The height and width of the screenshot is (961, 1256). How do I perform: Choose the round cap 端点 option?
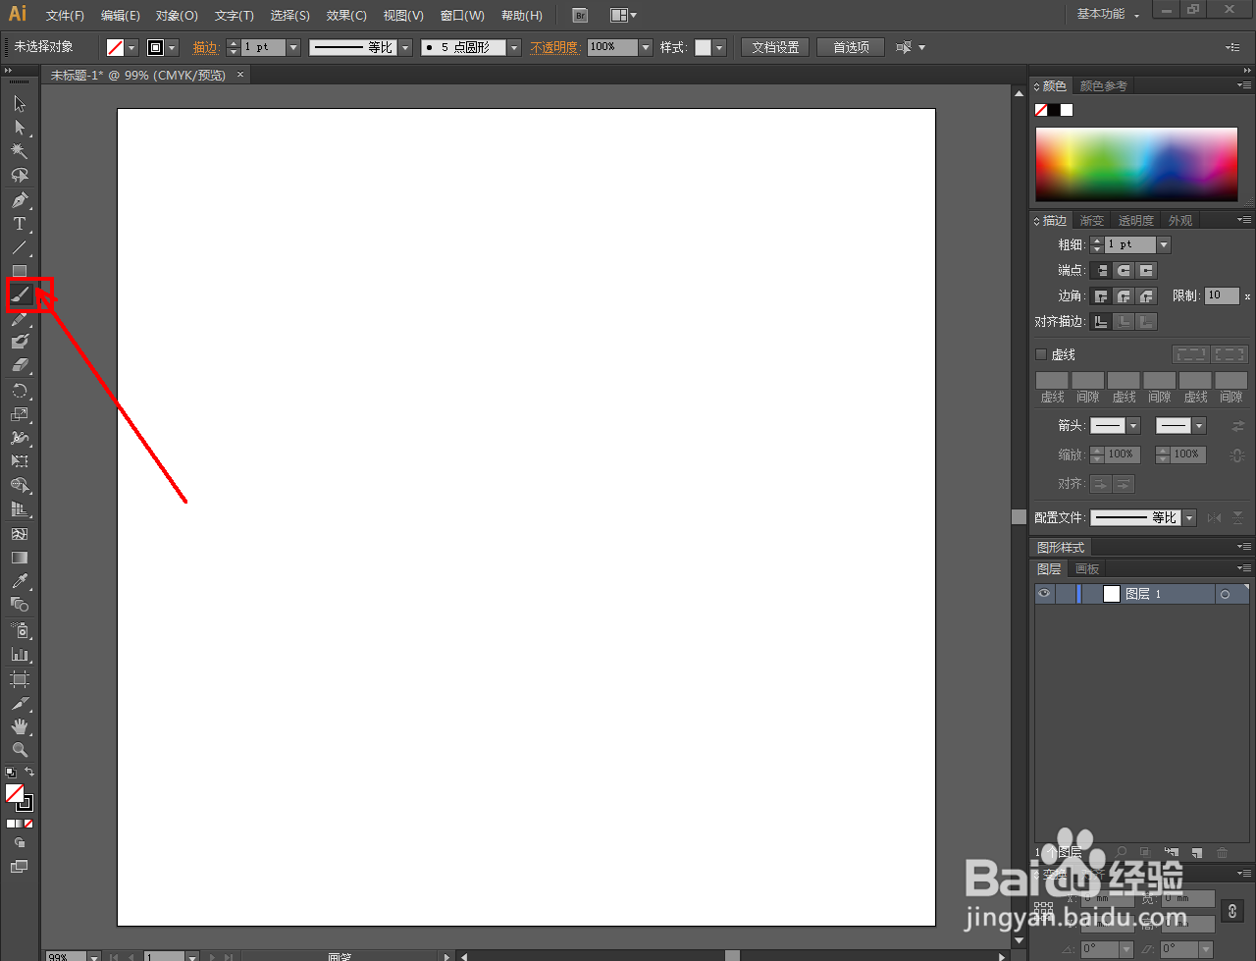[1125, 271]
